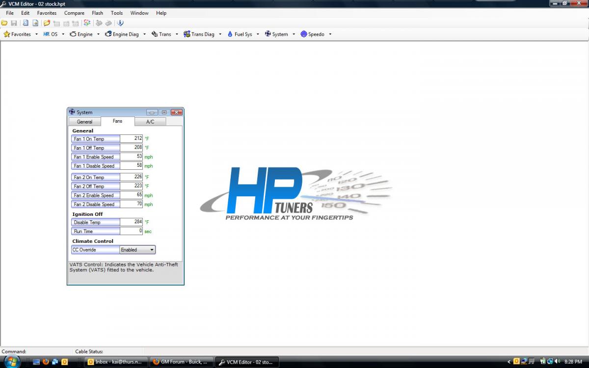This screenshot has height=368, width=589.
Task: Click the open file folder icon
Action: (4, 23)
